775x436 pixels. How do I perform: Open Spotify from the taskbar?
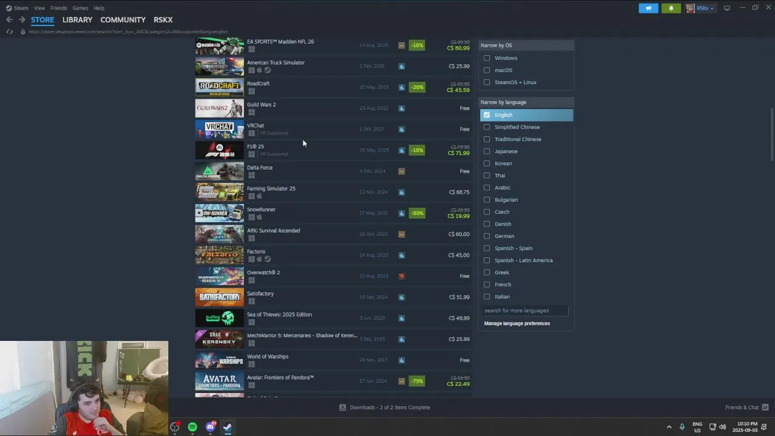193,427
